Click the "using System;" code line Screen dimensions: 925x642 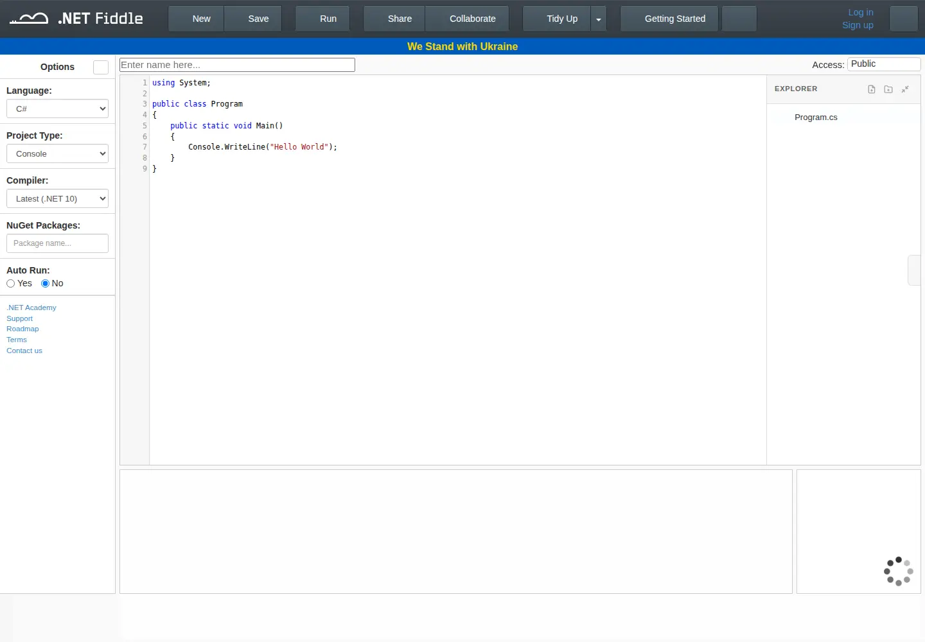[x=181, y=83]
